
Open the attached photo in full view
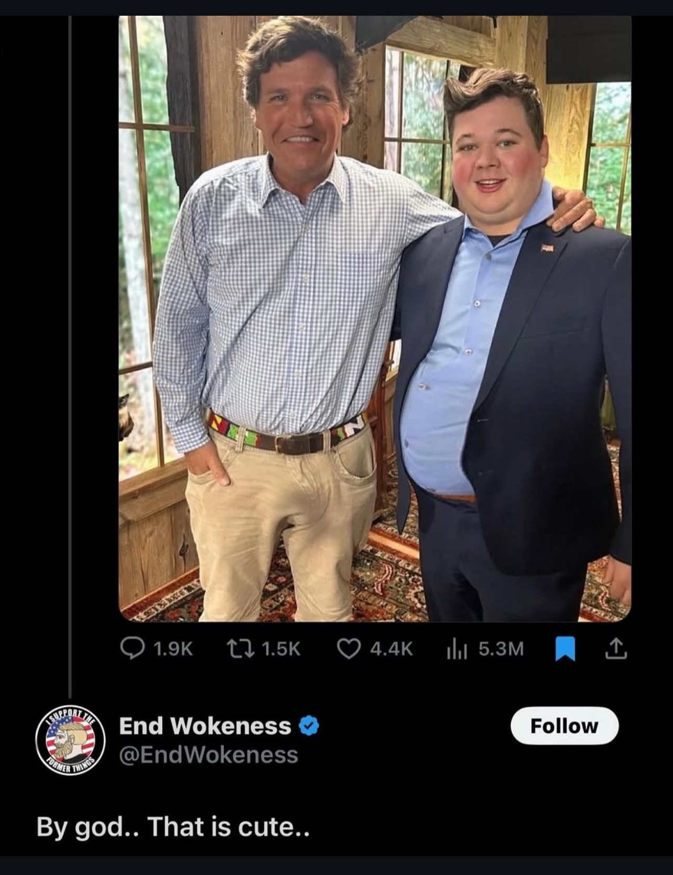(375, 318)
